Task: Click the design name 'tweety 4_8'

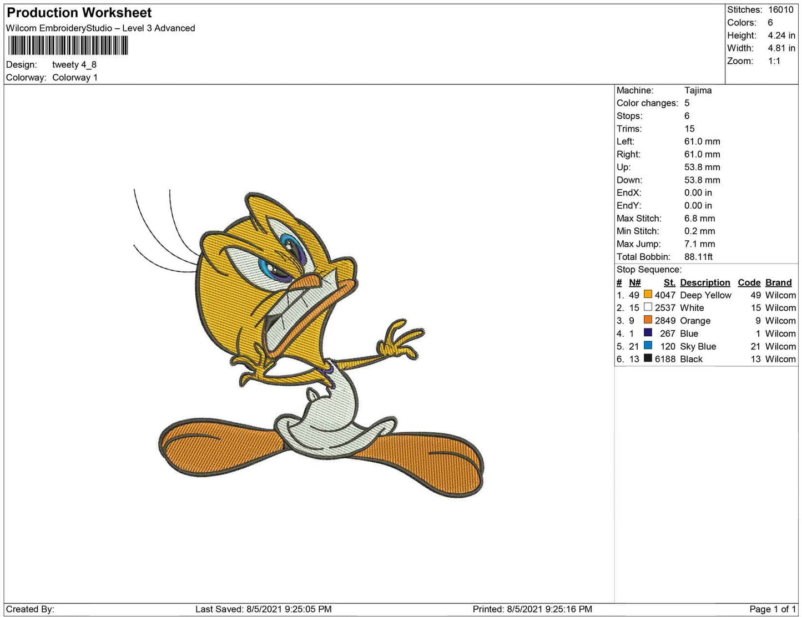Action: coord(74,64)
